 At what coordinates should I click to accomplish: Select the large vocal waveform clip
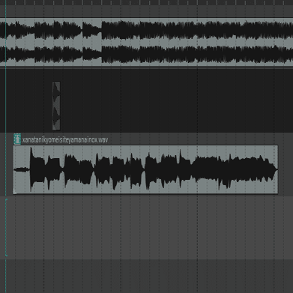pyautogui.click(x=145, y=169)
